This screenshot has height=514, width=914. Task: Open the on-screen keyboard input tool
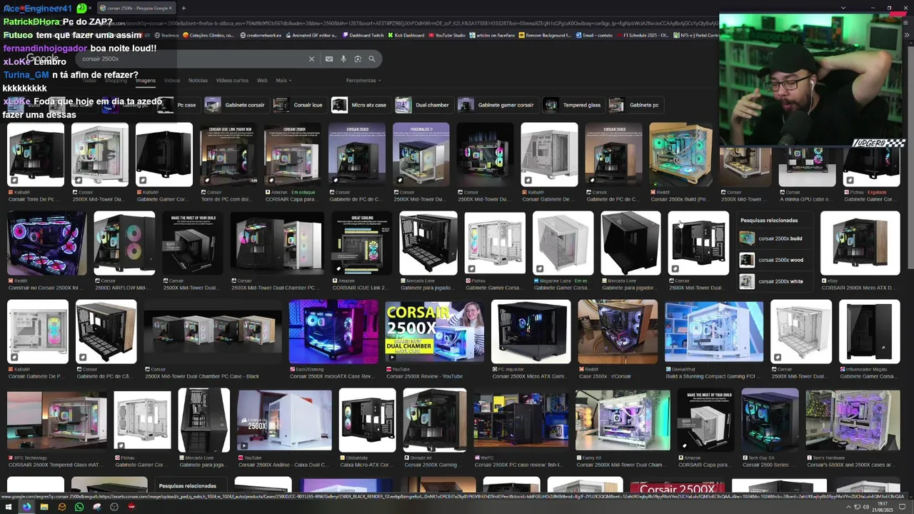coord(328,59)
